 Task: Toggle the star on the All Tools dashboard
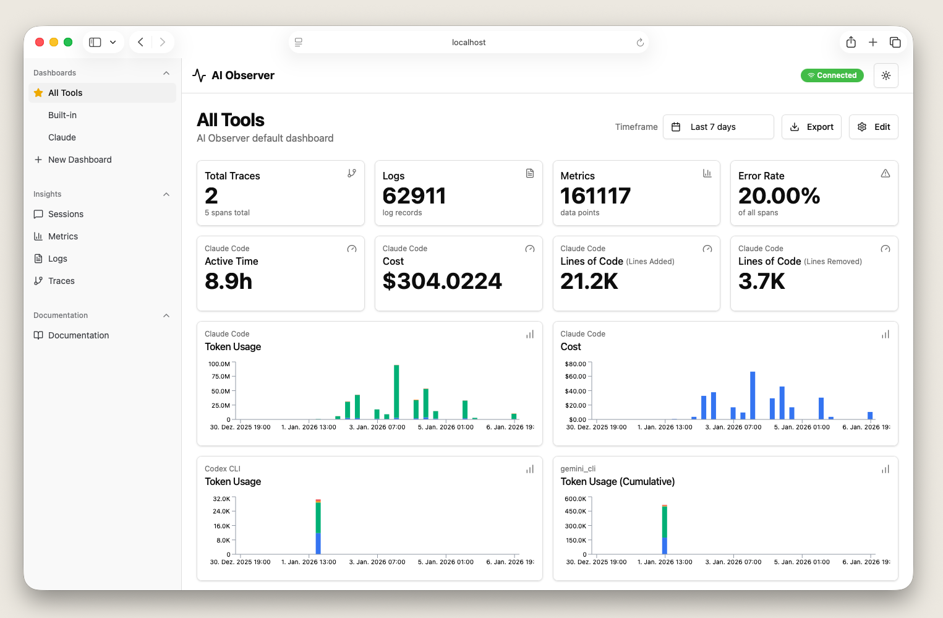pos(38,92)
